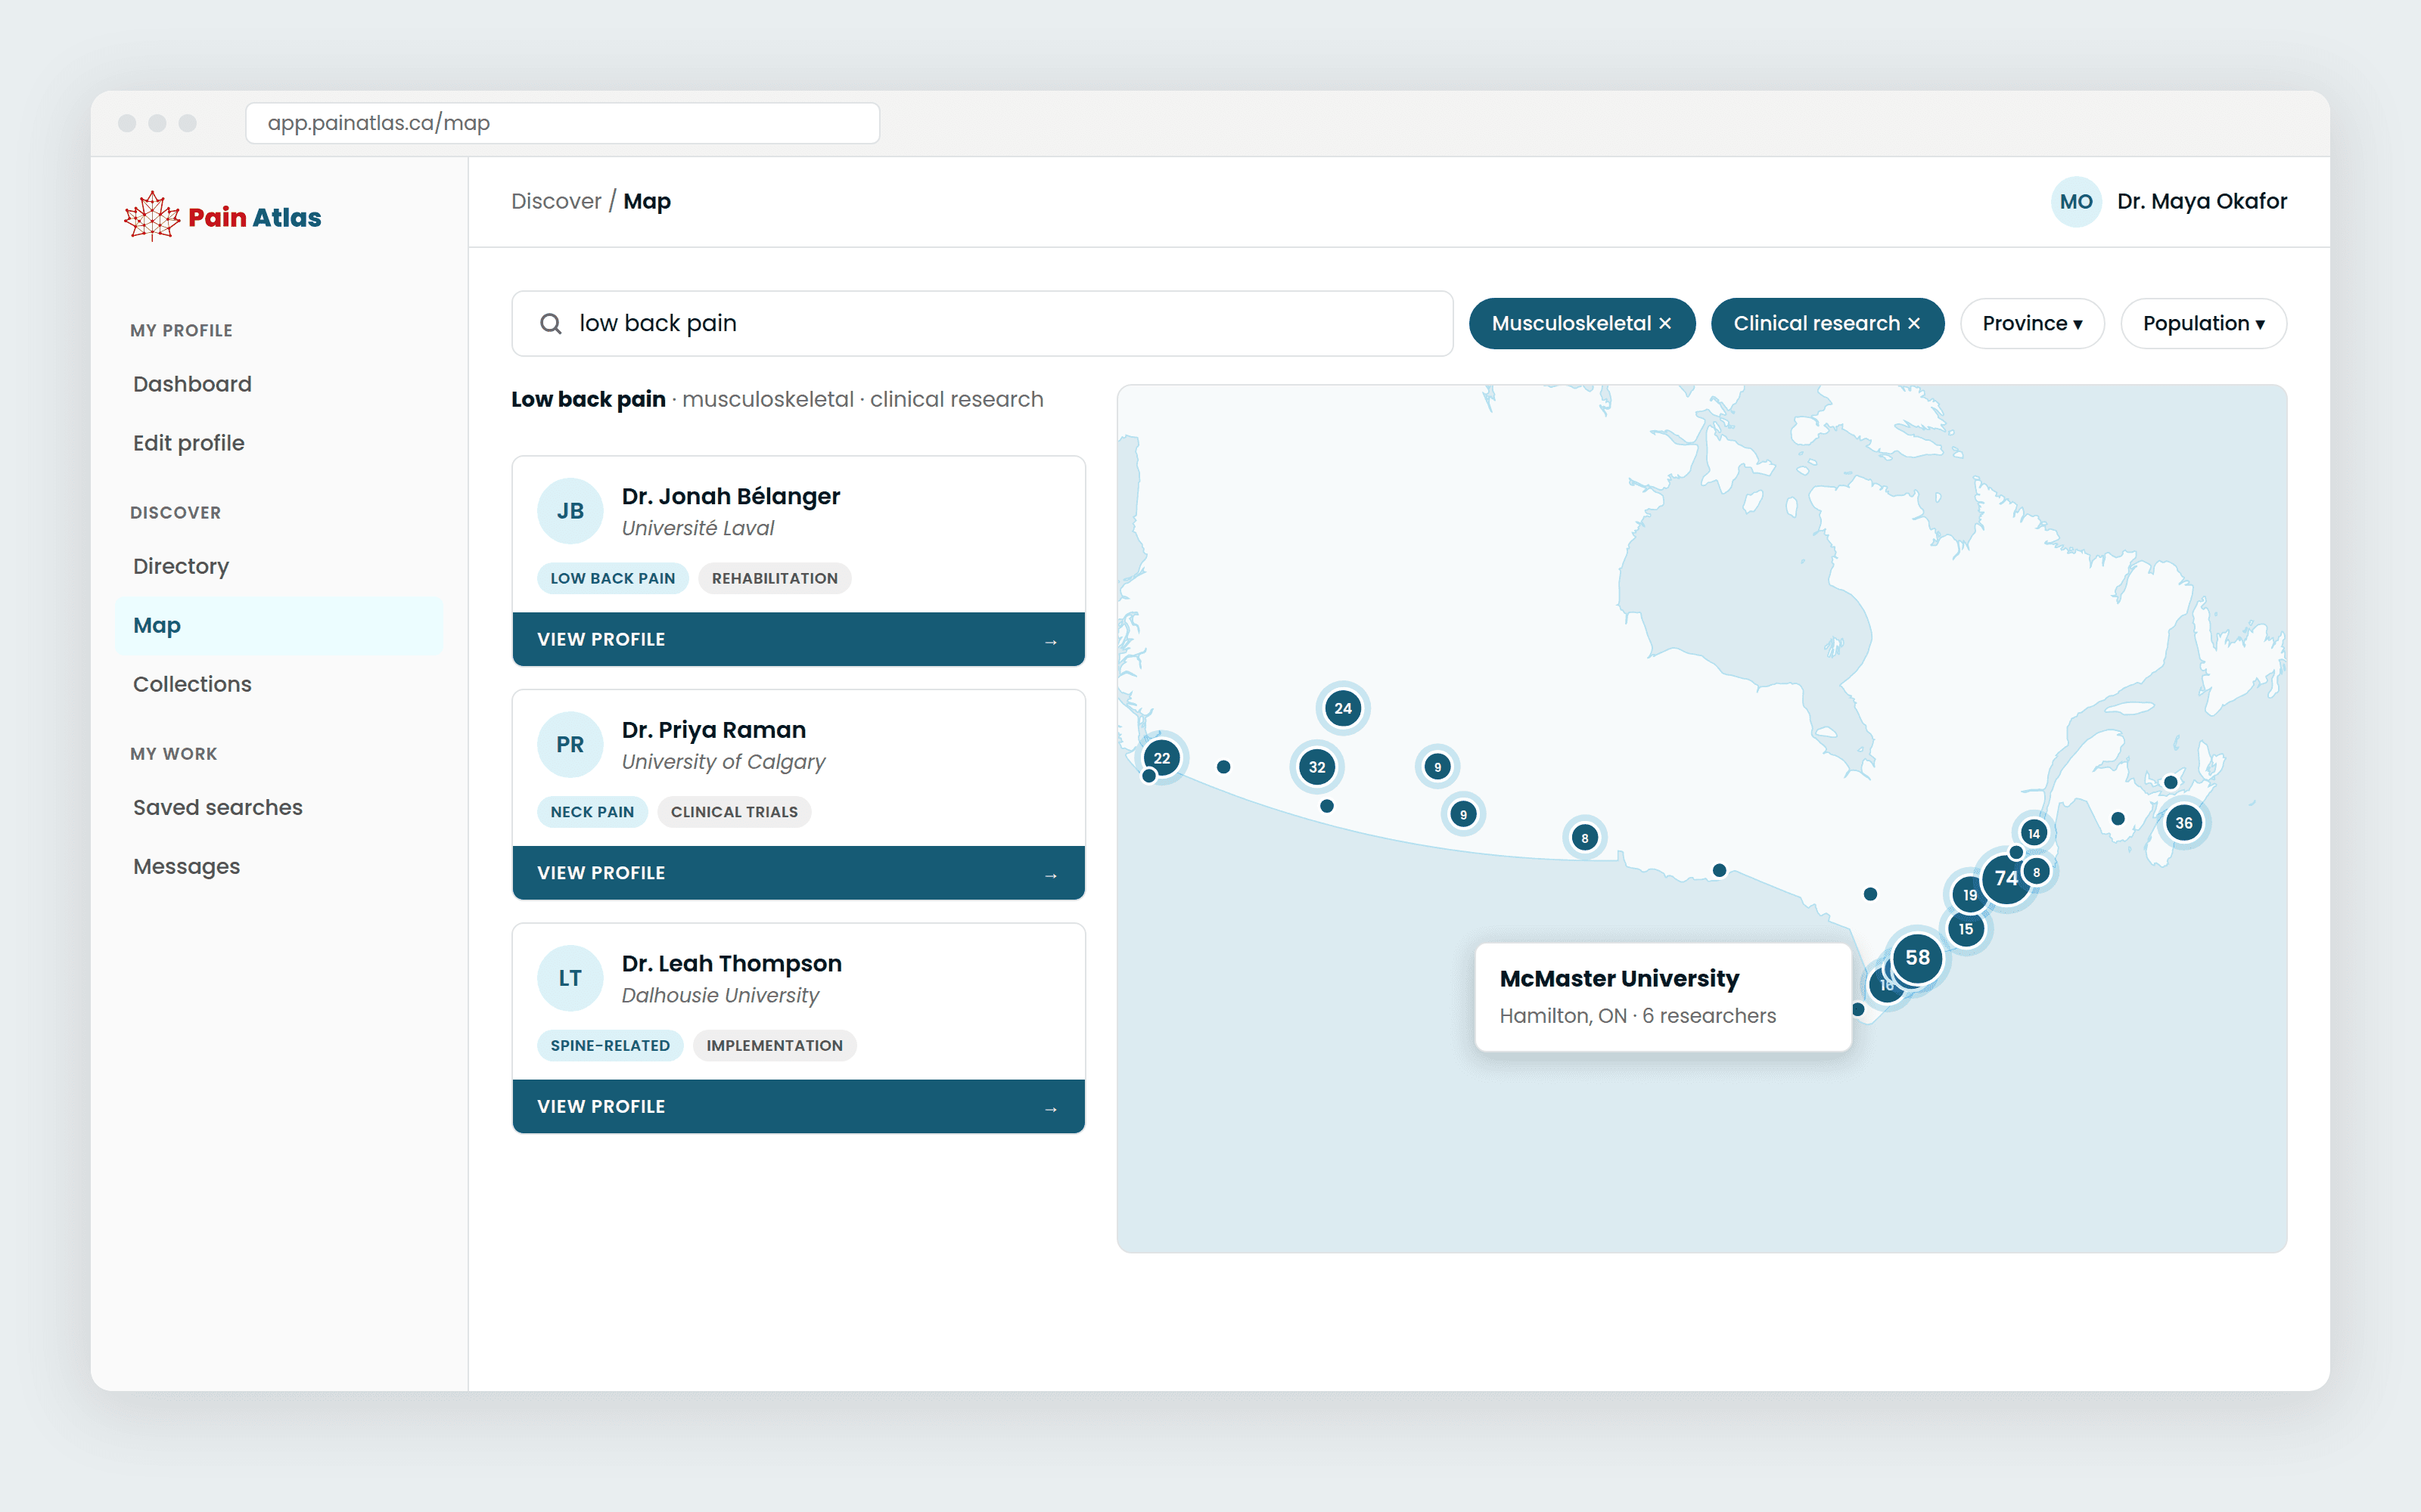Click the Dr. Priya Raman name
Viewport: 2421px width, 1512px height.
713,730
